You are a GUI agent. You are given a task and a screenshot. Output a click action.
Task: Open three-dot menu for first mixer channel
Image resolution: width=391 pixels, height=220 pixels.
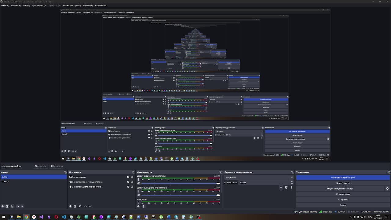point(139,179)
